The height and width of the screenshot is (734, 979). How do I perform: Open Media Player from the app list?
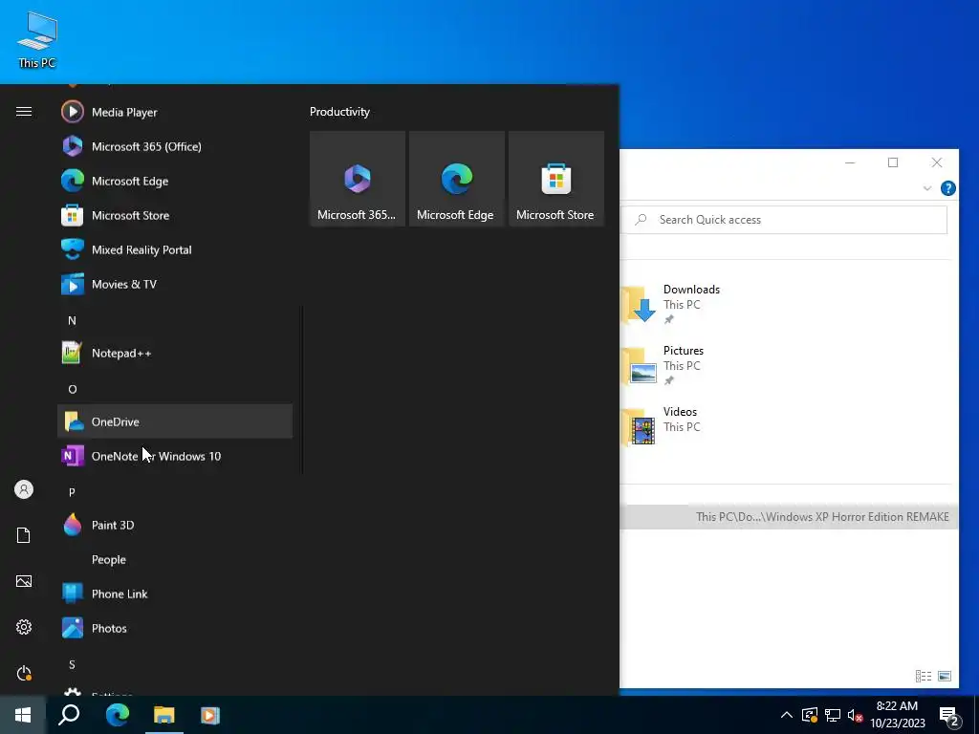[x=175, y=113]
